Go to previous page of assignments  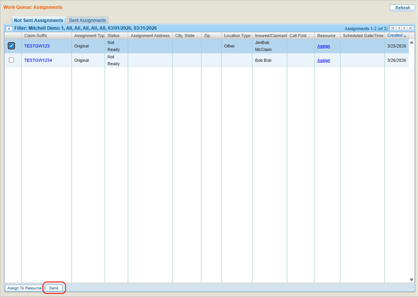399,28
